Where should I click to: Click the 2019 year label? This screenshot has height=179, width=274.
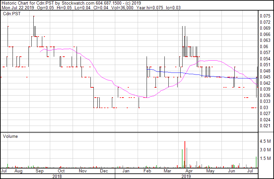[x=186, y=176]
